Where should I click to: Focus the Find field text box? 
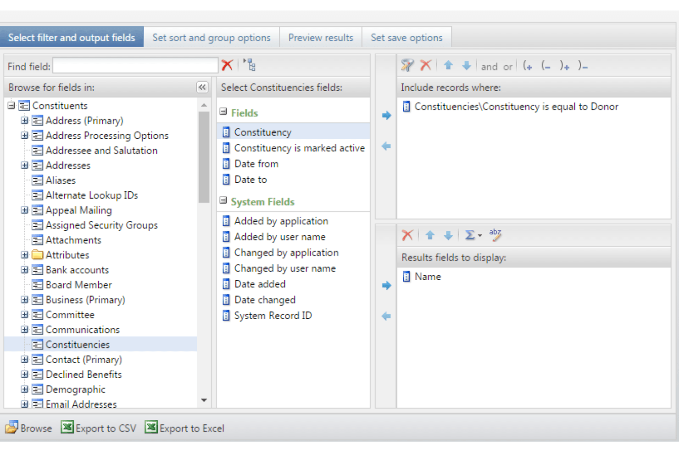tap(135, 65)
